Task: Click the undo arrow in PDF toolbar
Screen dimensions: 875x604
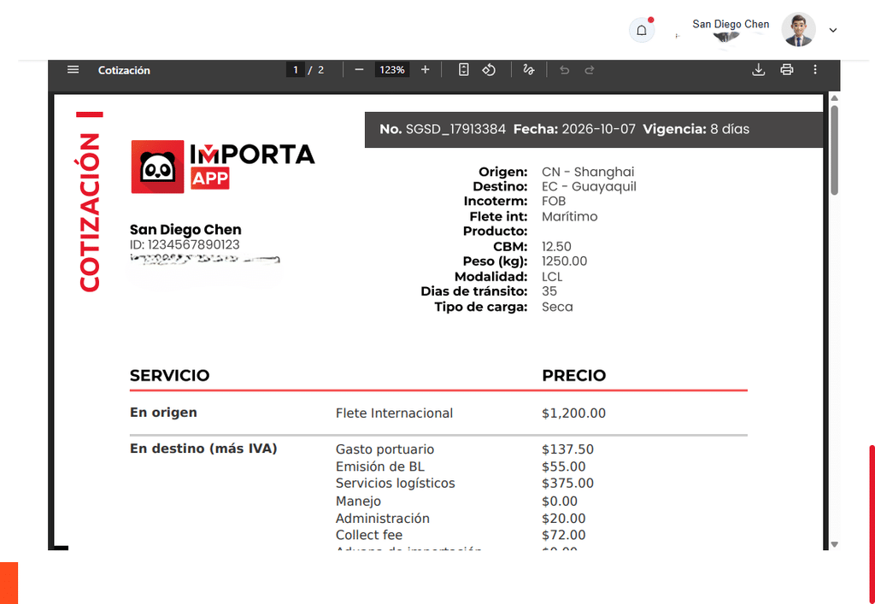Action: 564,70
